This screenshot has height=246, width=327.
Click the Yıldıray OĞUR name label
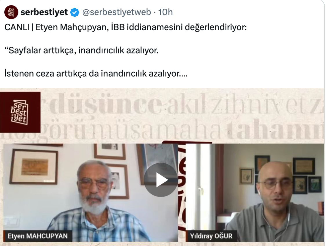(x=211, y=236)
